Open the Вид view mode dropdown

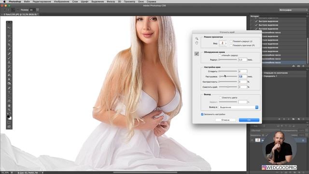coord(223,43)
